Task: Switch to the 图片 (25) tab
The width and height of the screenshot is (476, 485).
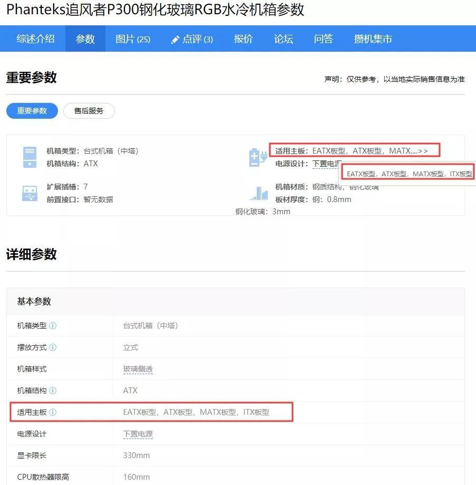Action: (x=133, y=38)
